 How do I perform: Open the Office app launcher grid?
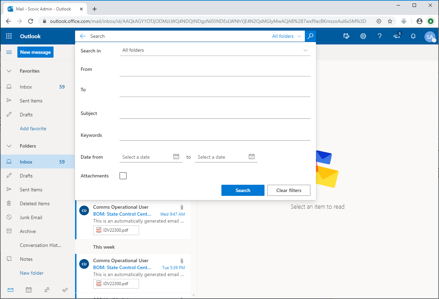[x=9, y=36]
